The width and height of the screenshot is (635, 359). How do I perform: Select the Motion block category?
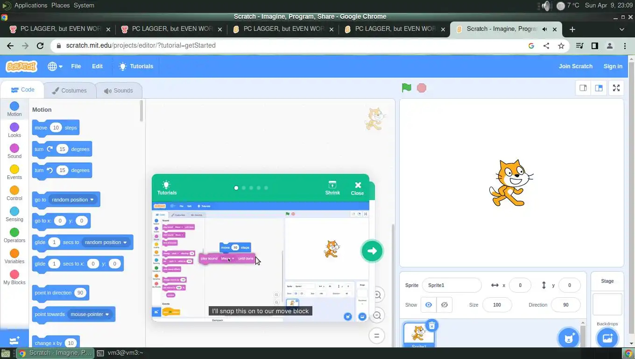coord(14,109)
